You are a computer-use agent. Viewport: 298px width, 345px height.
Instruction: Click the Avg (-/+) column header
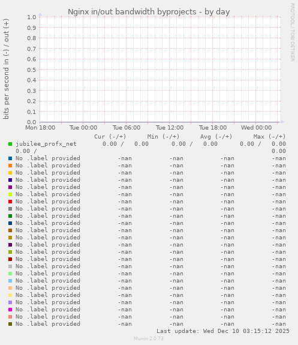pyautogui.click(x=216, y=137)
